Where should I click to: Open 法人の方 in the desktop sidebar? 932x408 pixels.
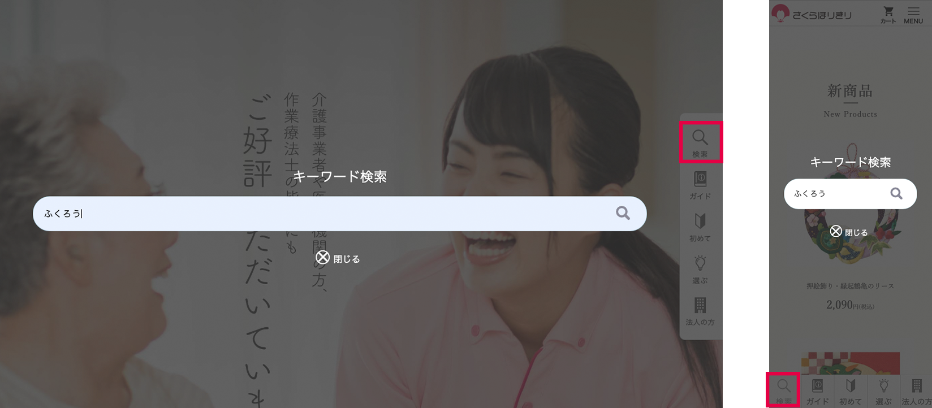click(700, 311)
